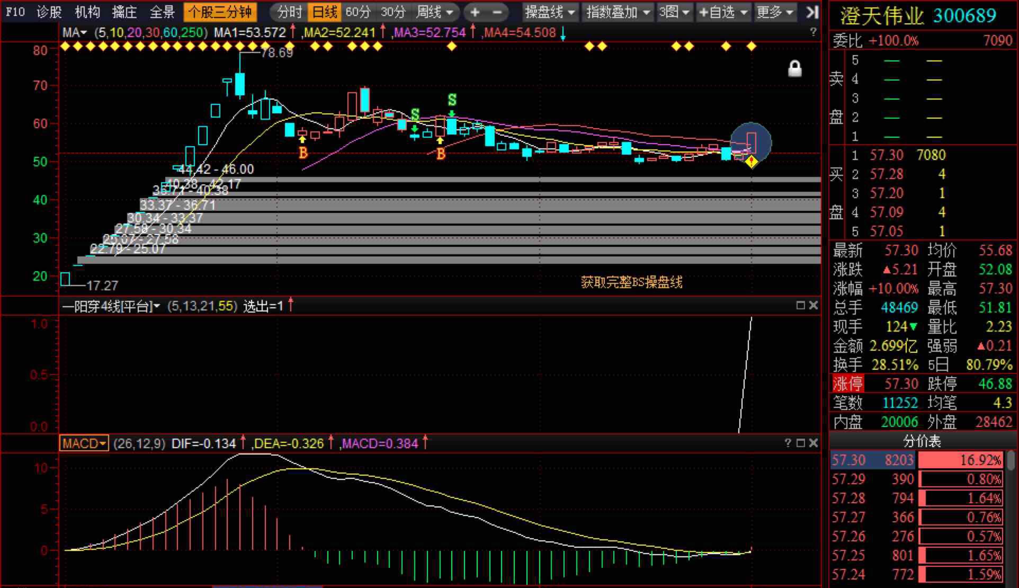This screenshot has height=588, width=1019.
Task: Open the 操盘线 dropdown
Action: (550, 12)
